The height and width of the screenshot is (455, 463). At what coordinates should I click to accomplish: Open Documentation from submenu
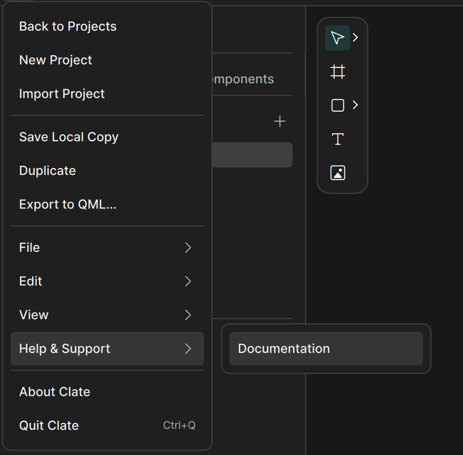326,349
